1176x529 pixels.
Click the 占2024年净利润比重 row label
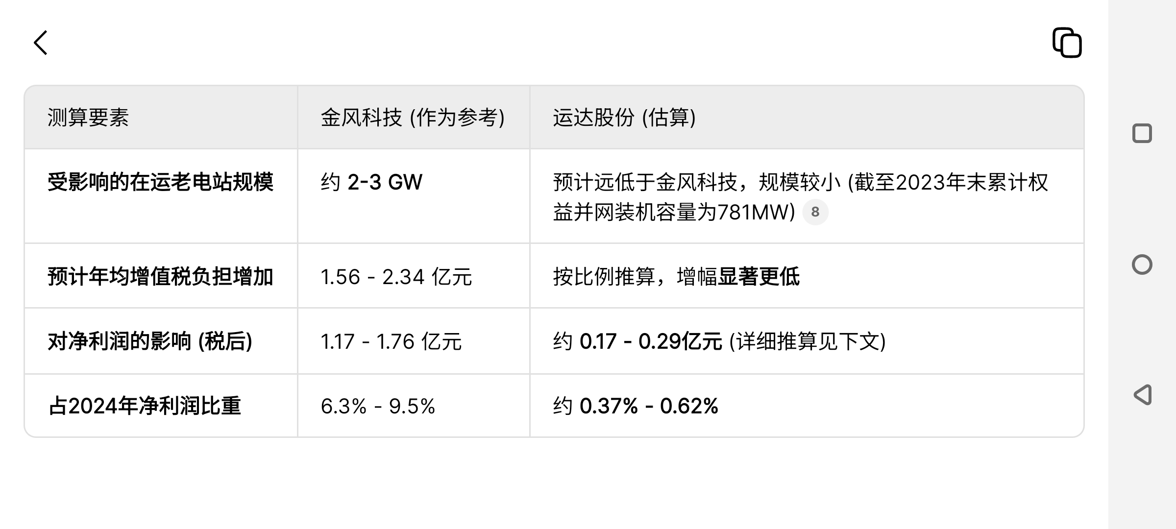point(145,406)
